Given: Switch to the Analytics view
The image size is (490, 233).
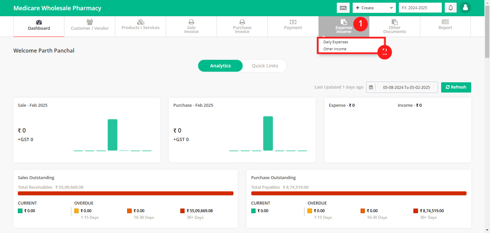Looking at the screenshot, I should pyautogui.click(x=220, y=66).
